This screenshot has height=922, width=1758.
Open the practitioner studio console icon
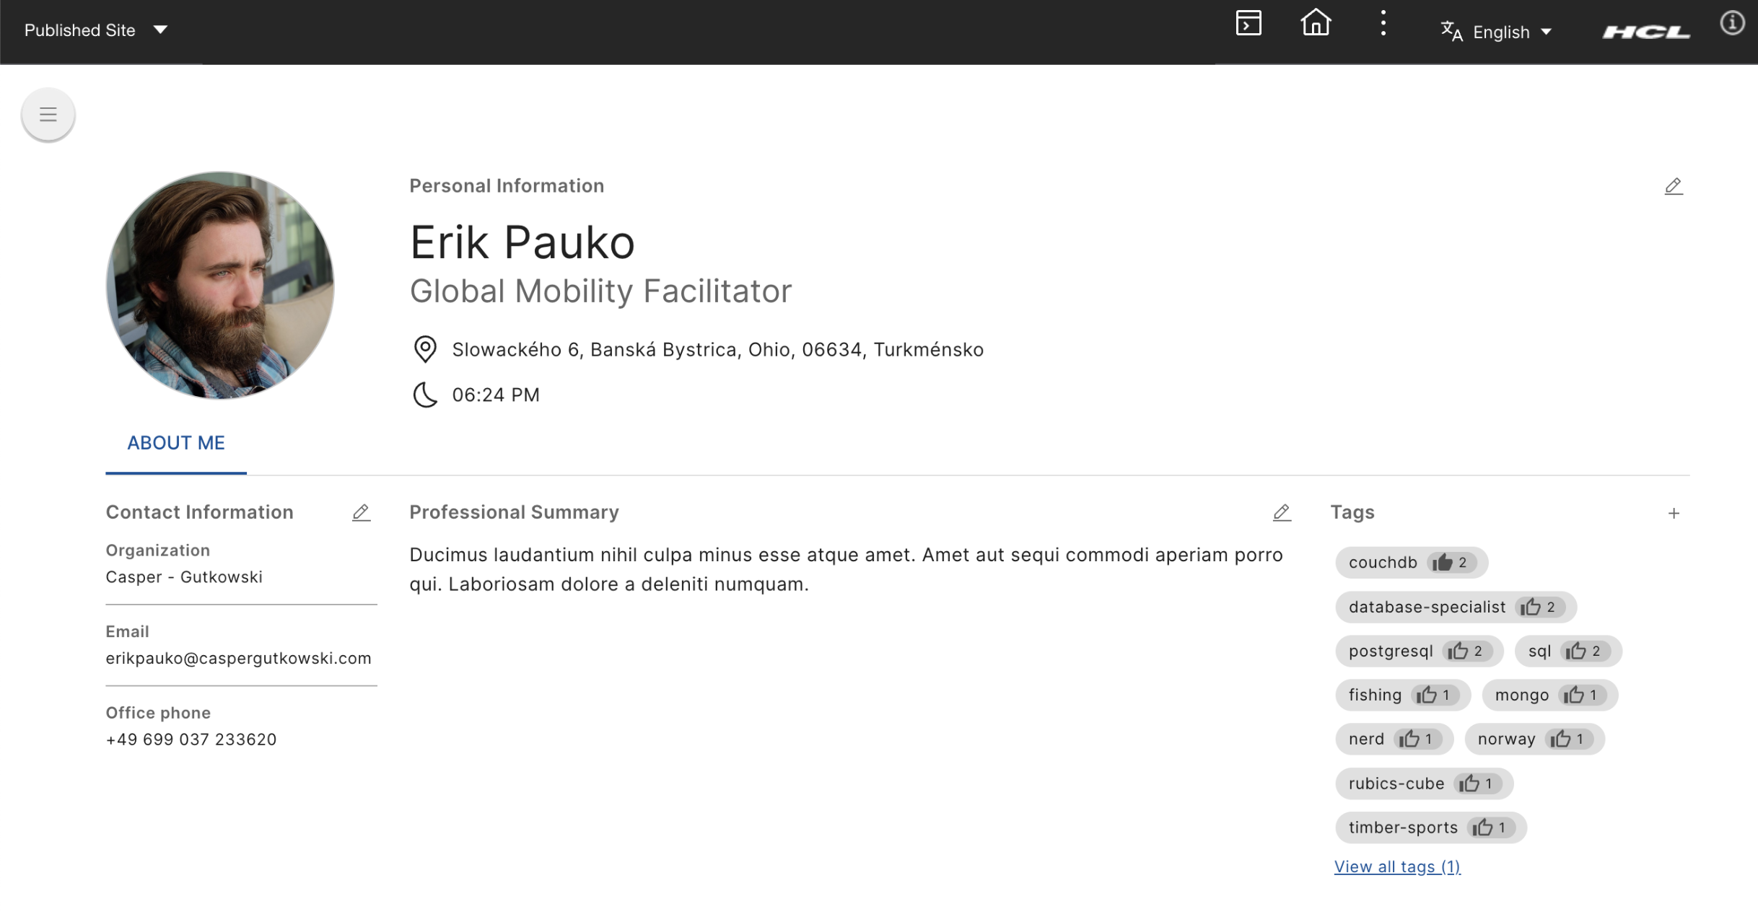1248,23
